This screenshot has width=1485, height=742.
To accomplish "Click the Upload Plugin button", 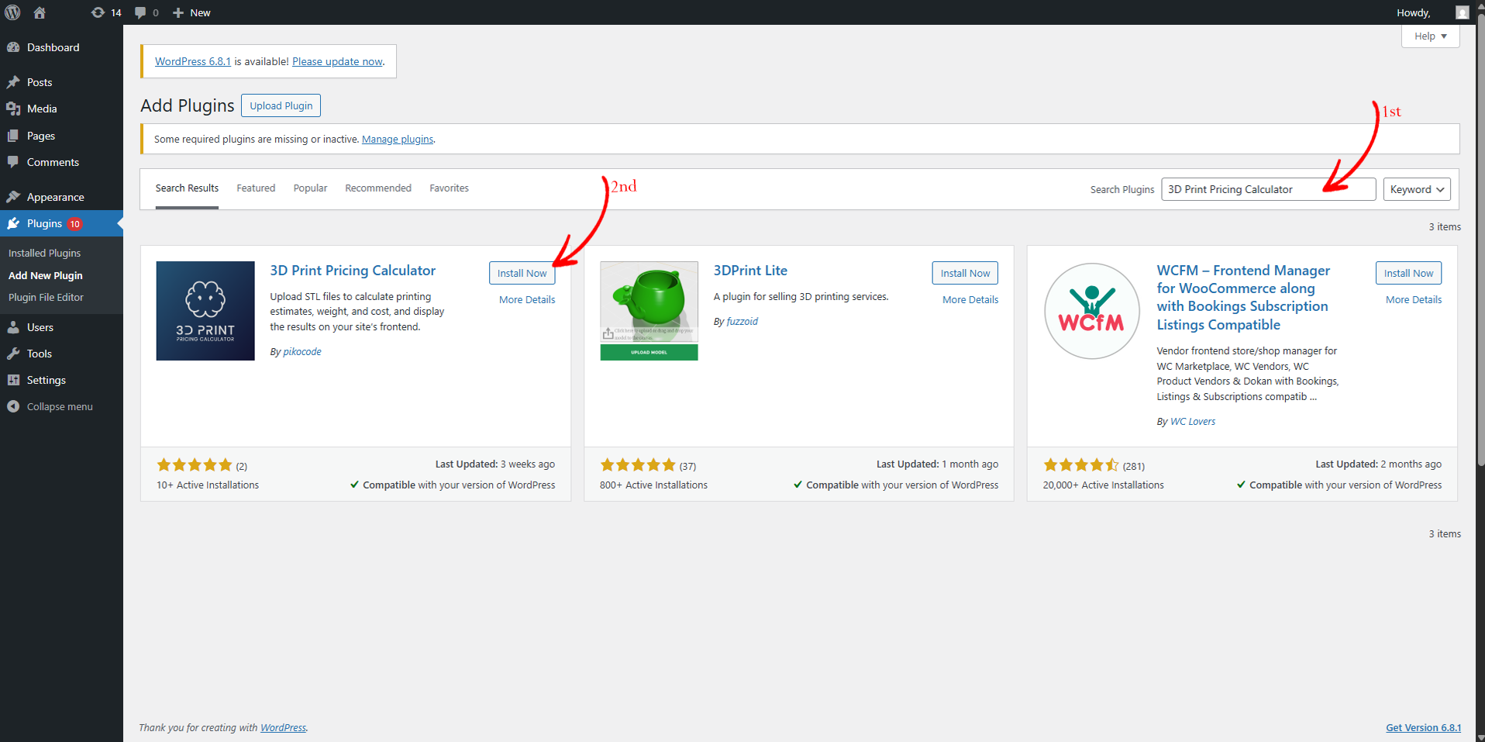I will tap(281, 105).
